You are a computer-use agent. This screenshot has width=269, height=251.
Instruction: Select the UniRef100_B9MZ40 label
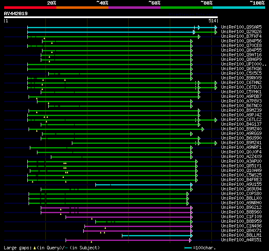241,129
